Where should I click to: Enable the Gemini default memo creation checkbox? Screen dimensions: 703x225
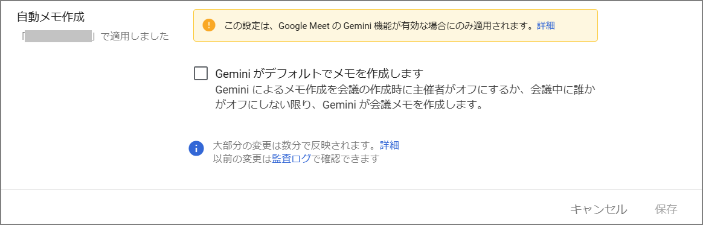[201, 73]
